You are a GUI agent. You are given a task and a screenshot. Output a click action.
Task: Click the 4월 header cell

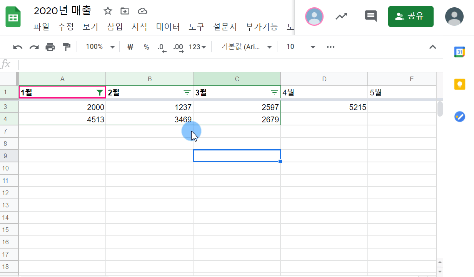point(324,92)
